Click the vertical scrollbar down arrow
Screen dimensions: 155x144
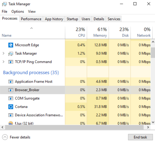[x=153, y=122]
